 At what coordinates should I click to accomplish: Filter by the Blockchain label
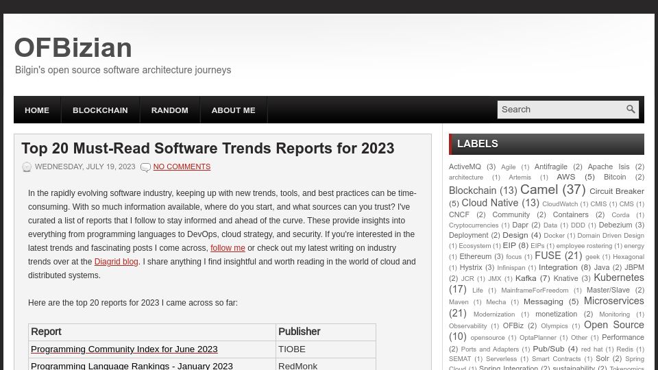pos(472,190)
